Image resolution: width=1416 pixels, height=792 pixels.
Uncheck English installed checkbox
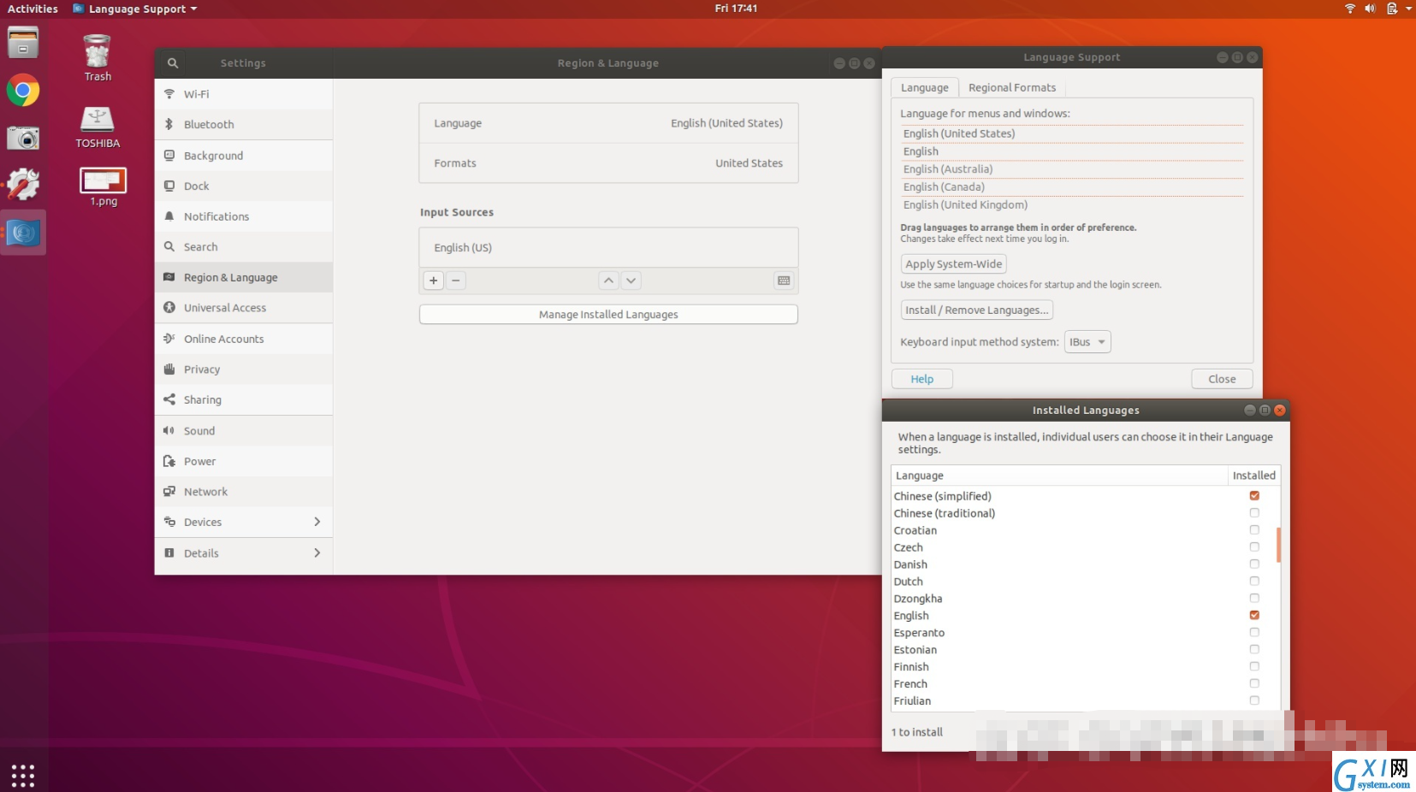[1254, 616]
